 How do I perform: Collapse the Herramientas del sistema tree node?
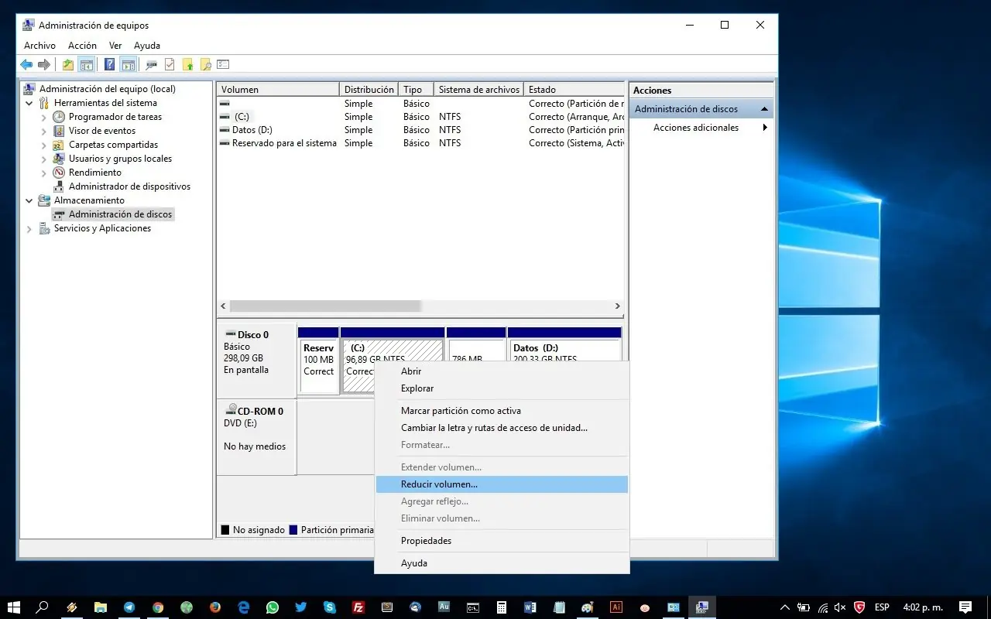tap(29, 103)
